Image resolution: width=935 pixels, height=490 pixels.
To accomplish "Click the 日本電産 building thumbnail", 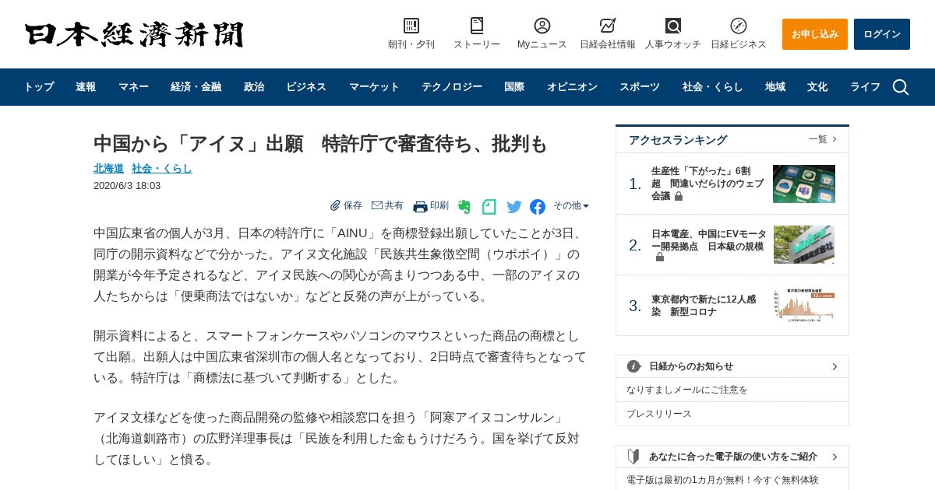I will pyautogui.click(x=804, y=244).
